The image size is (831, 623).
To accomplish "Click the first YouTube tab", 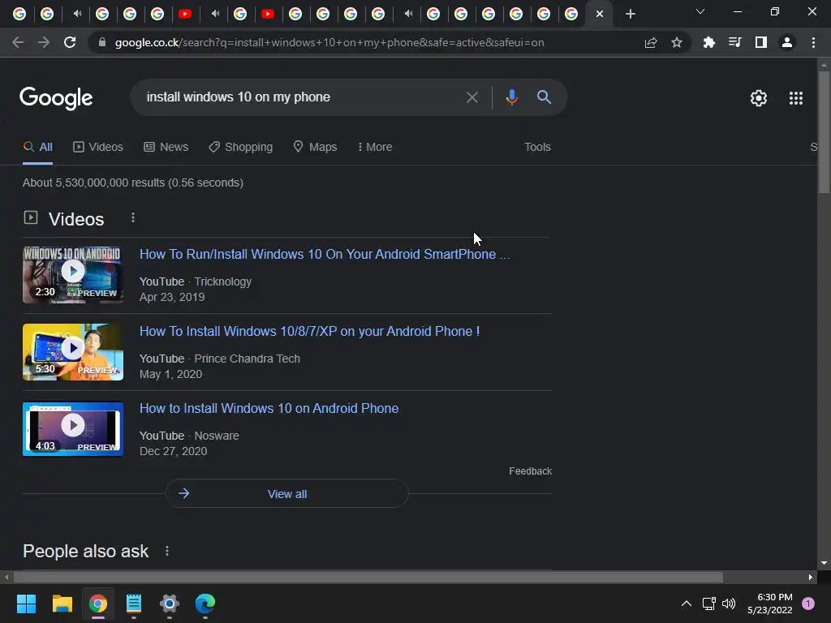I will [x=185, y=14].
